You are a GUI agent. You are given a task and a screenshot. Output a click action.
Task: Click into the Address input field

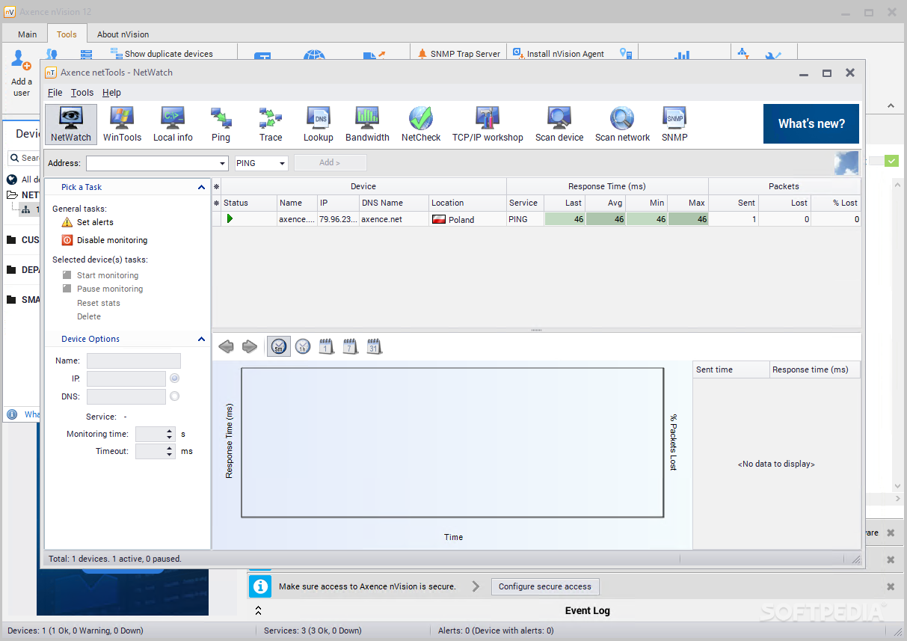pos(151,163)
